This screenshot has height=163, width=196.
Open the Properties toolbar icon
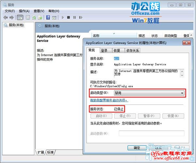[x=28, y=18]
